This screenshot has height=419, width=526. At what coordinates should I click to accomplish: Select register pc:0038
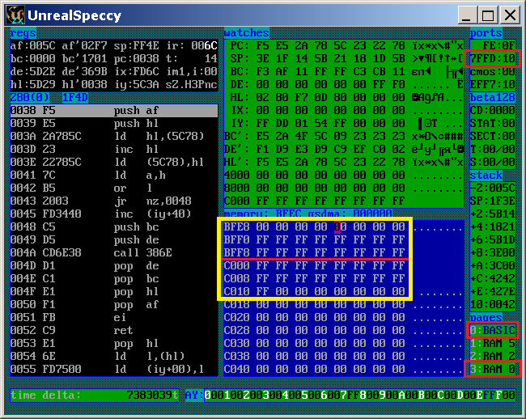click(x=136, y=59)
